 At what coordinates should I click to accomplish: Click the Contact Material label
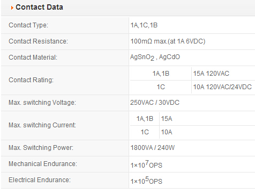[33, 58]
